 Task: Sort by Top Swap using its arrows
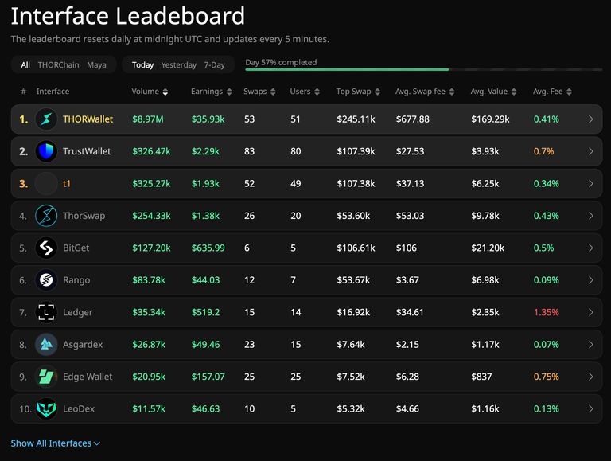point(377,92)
